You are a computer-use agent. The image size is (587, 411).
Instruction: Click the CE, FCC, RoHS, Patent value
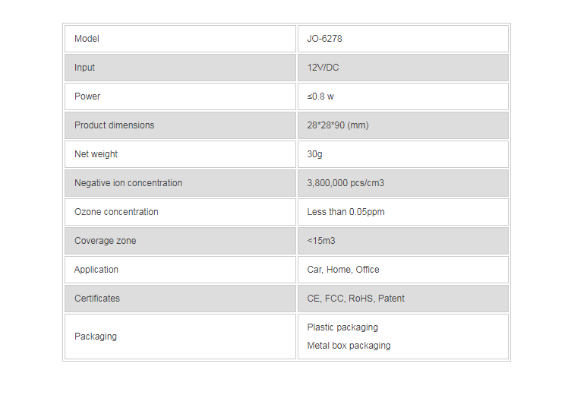click(x=355, y=299)
